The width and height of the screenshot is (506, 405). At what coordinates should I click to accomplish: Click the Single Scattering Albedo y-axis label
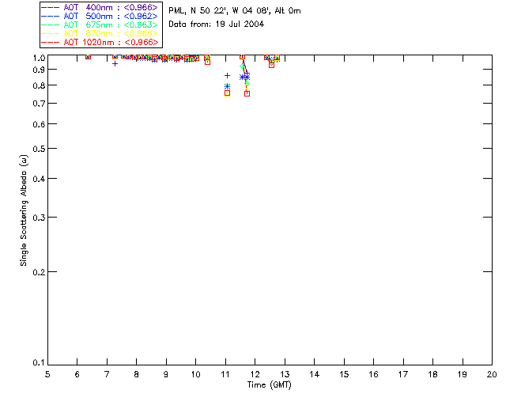[x=24, y=210]
